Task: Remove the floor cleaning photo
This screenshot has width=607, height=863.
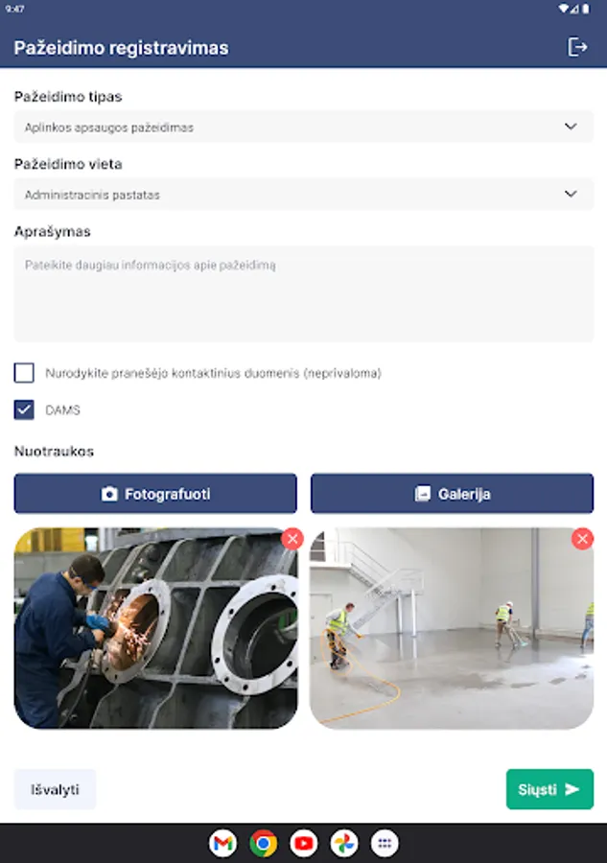Action: pyautogui.click(x=582, y=539)
